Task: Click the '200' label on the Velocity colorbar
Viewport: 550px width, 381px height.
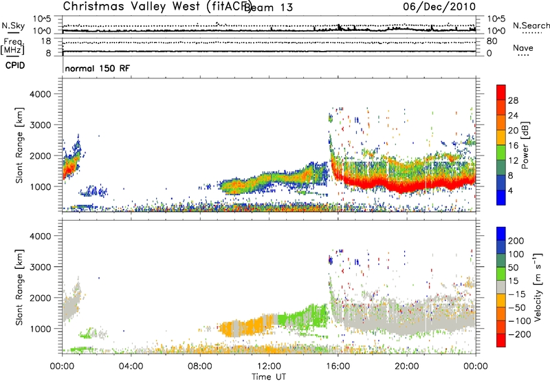Action: [x=516, y=241]
